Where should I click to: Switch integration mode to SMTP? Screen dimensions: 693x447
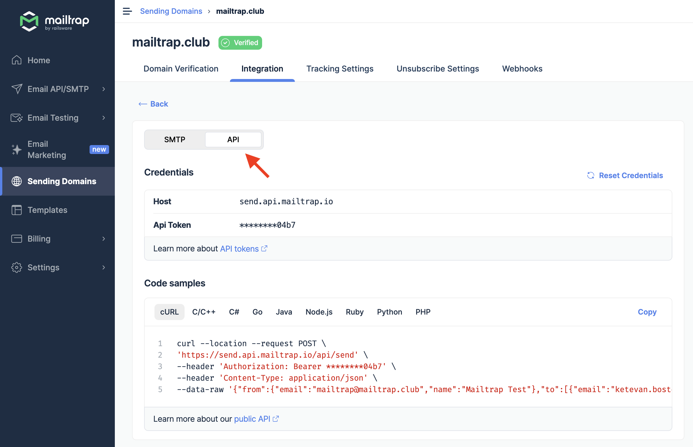point(175,140)
